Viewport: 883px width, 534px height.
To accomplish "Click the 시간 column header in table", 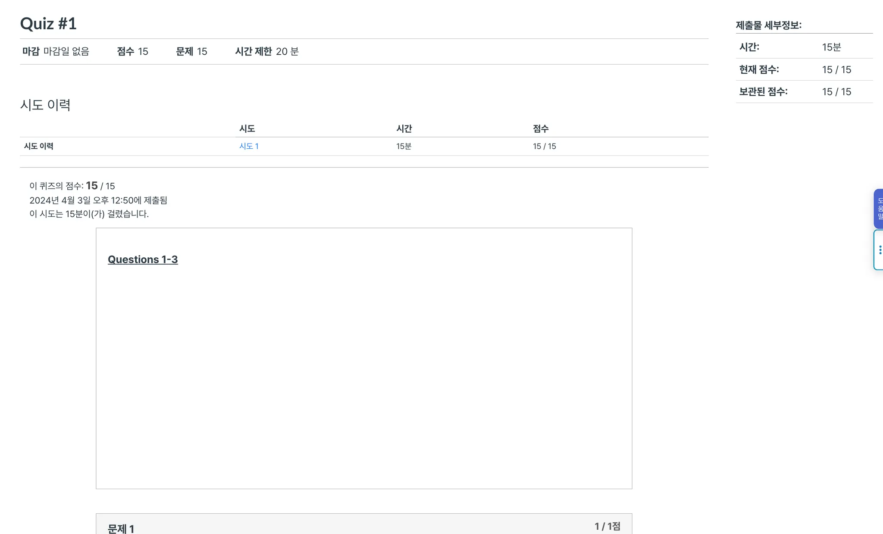I will [404, 128].
